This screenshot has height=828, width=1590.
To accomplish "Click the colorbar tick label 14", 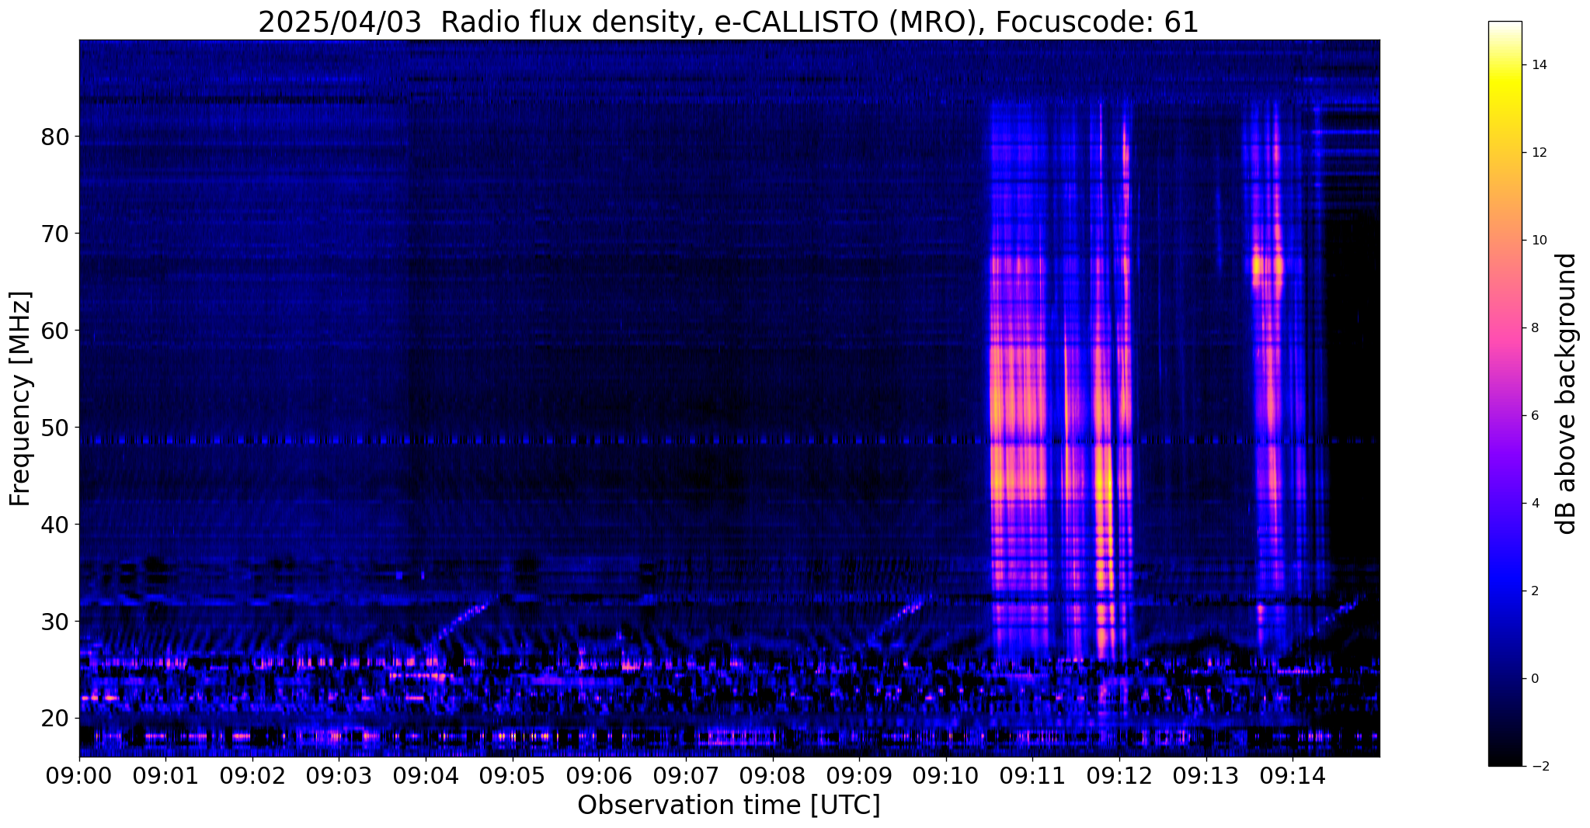I will [1538, 65].
